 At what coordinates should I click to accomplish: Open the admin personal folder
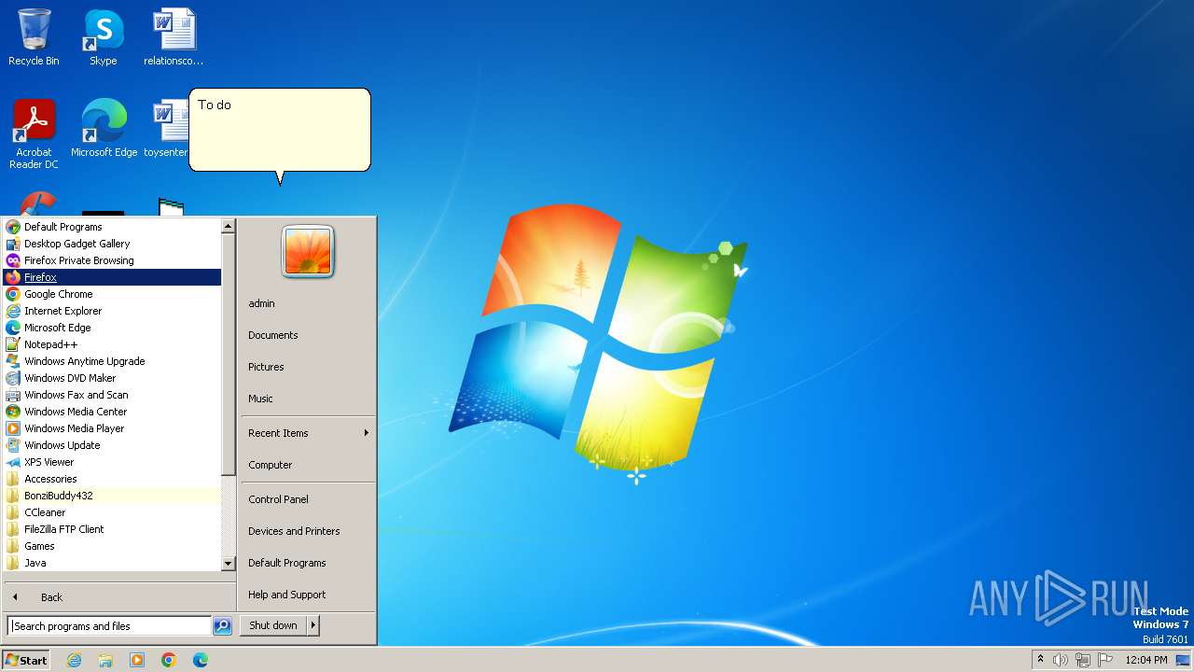(308, 303)
